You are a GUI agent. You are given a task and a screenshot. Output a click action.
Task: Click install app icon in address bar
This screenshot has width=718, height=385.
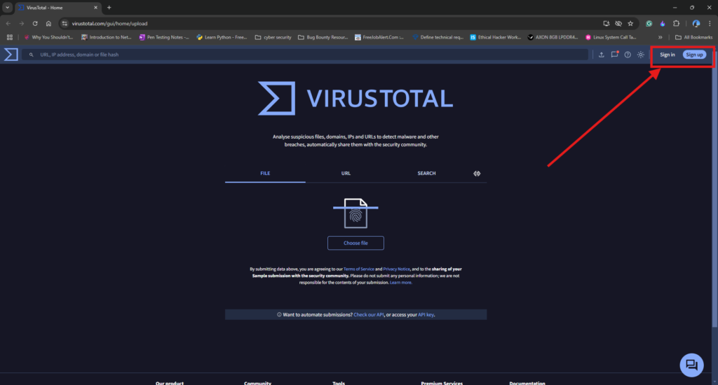(607, 23)
